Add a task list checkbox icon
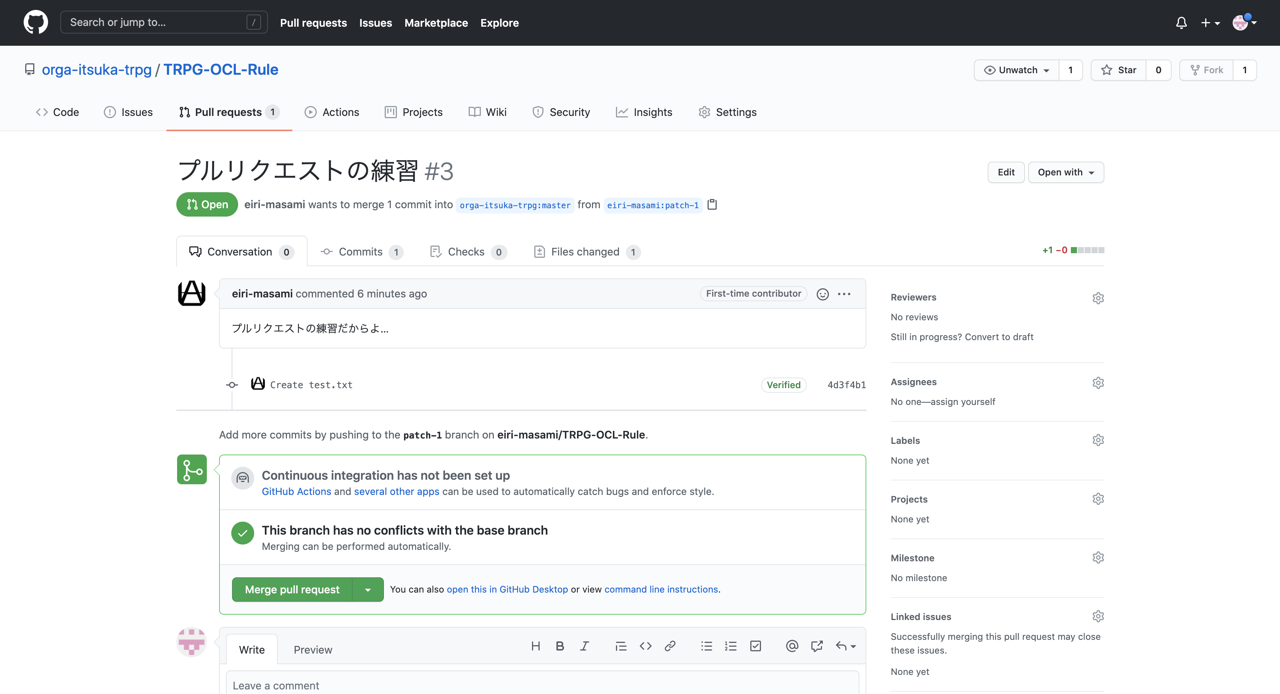The image size is (1280, 694). coord(755,646)
